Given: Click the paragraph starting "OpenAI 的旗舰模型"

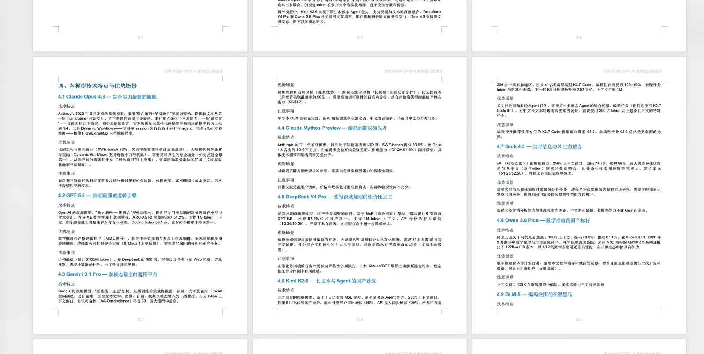Looking at the screenshot, I should [x=140, y=218].
